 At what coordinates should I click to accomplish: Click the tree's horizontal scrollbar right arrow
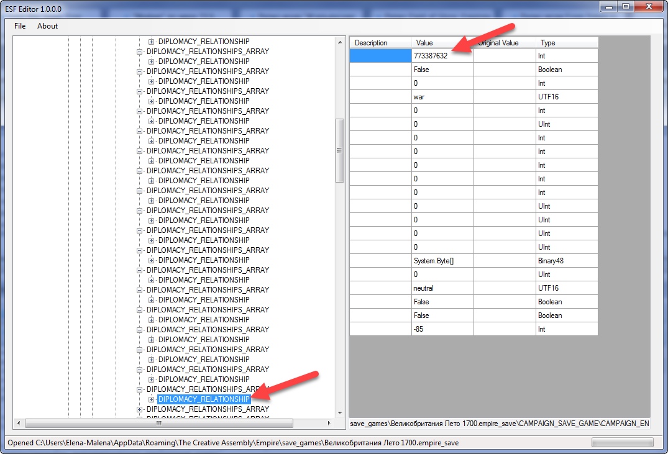click(329, 424)
